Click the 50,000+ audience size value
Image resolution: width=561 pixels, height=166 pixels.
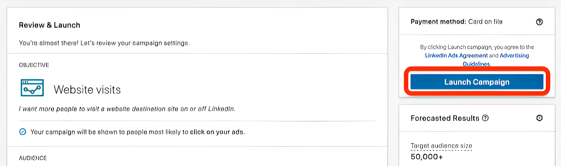(427, 157)
